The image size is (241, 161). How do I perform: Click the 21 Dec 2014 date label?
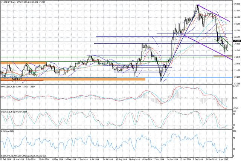pyautogui.click(x=211, y=159)
